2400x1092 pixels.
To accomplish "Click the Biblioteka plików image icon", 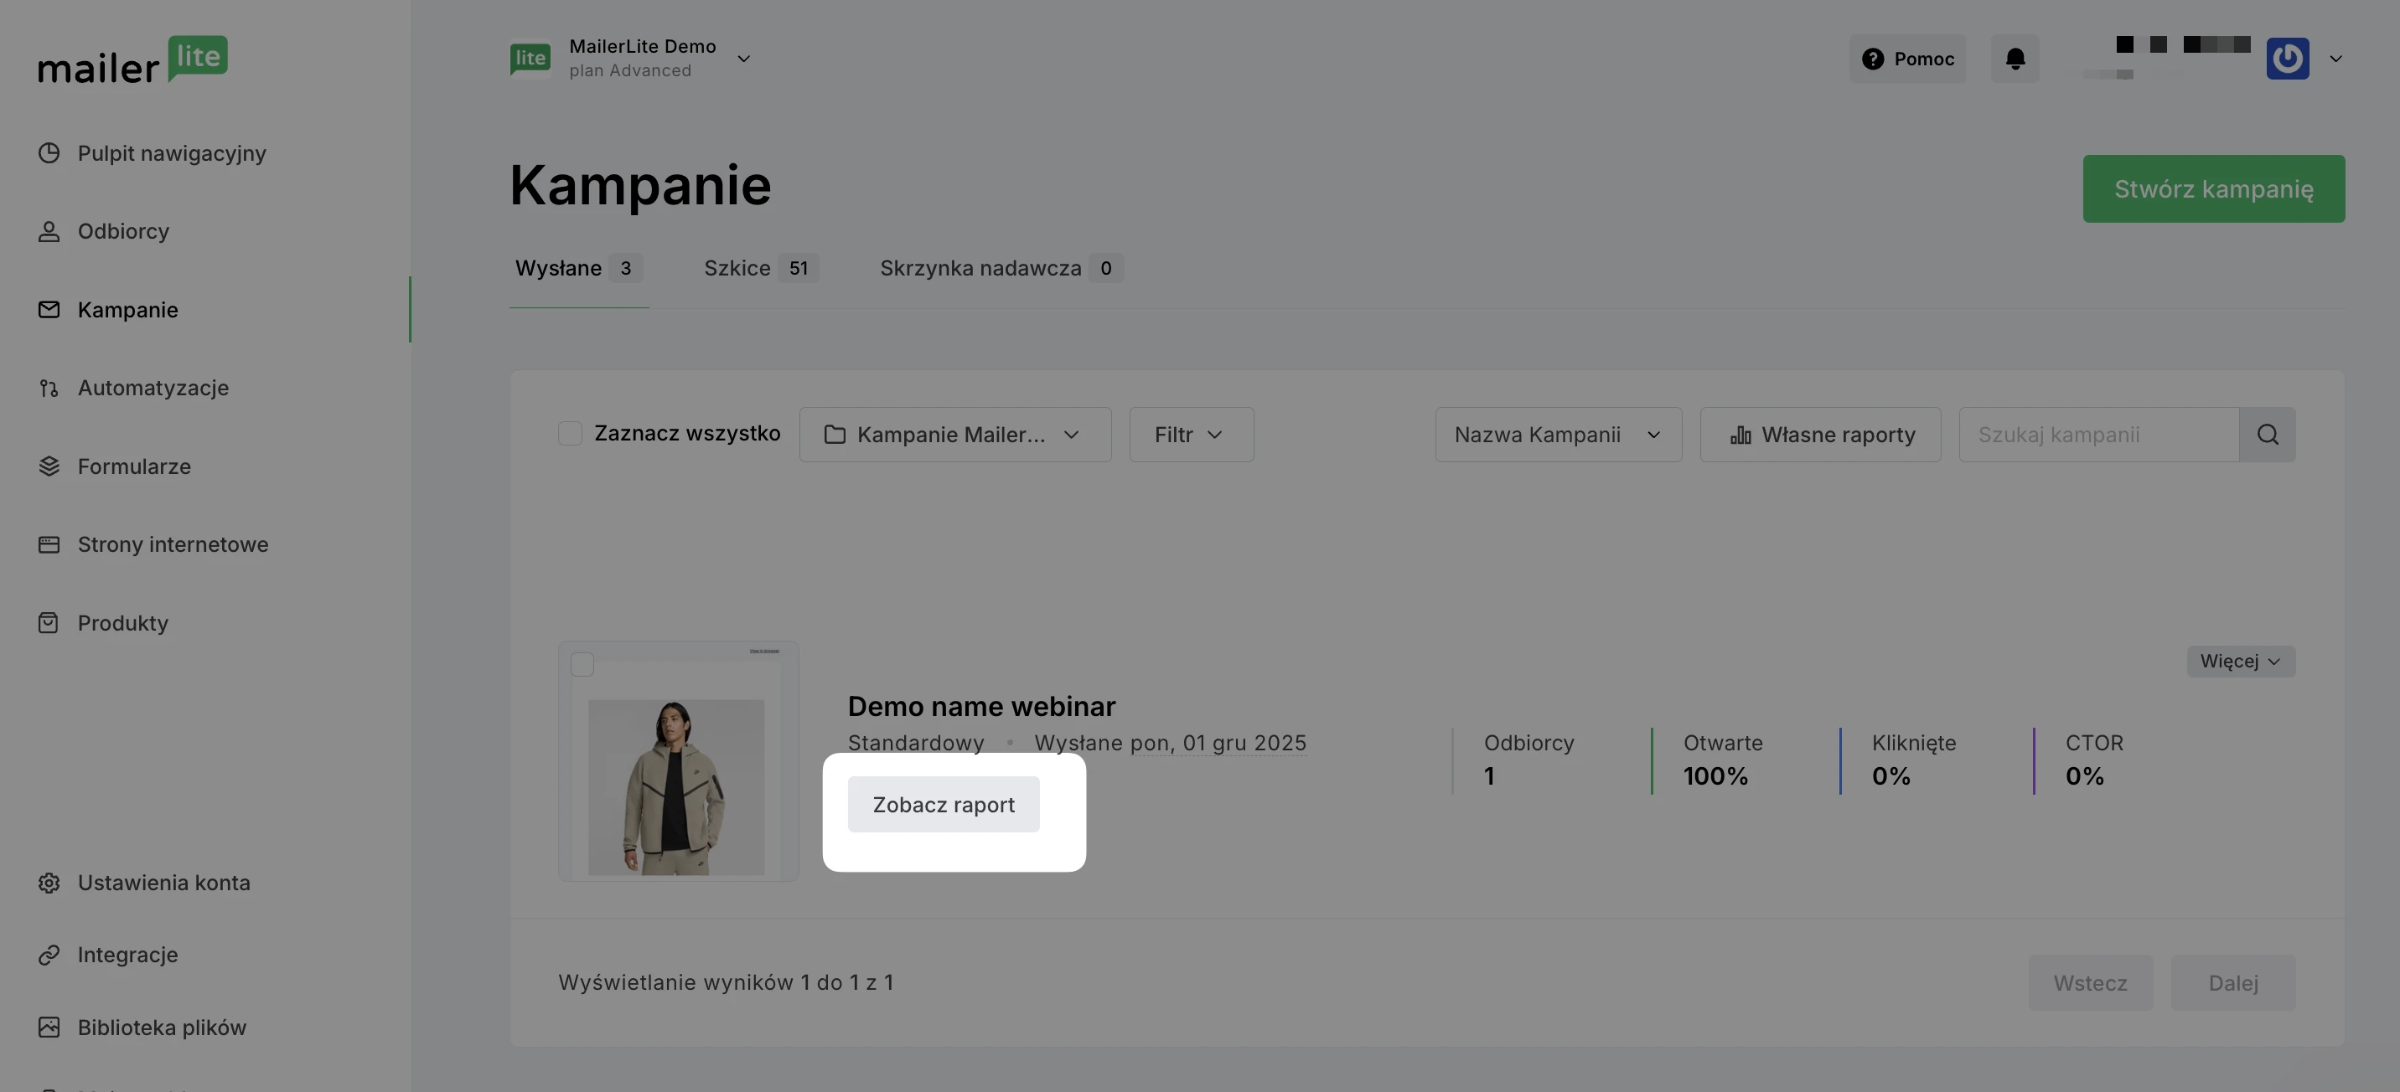I will click(x=49, y=1028).
